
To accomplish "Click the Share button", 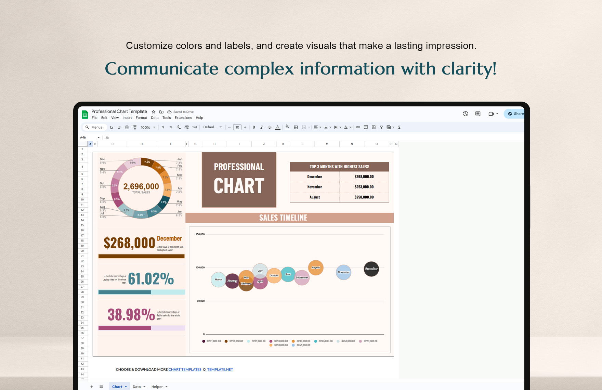I will pos(516,114).
